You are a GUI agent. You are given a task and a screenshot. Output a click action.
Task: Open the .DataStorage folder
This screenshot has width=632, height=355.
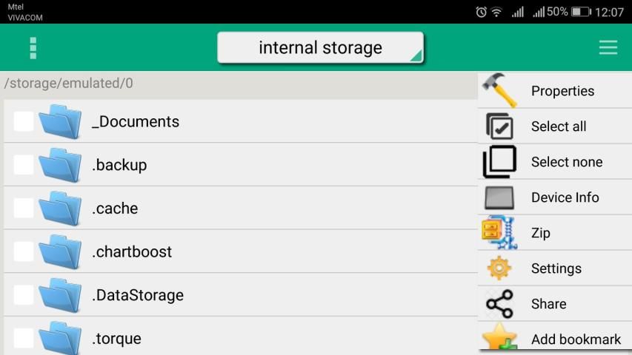pos(138,295)
